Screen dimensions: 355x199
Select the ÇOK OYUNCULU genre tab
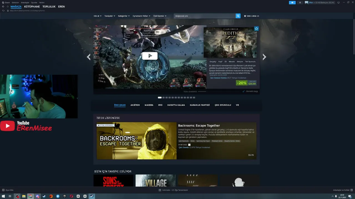tap(223, 105)
